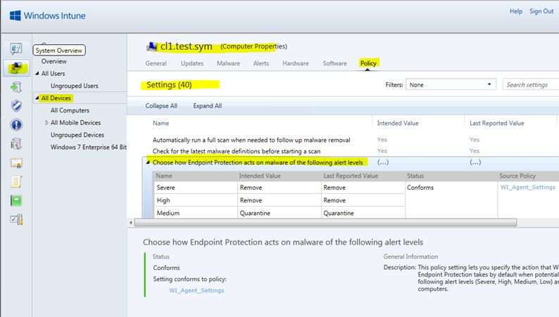Click the Search settings input field
This screenshot has height=317, width=559.
point(530,84)
